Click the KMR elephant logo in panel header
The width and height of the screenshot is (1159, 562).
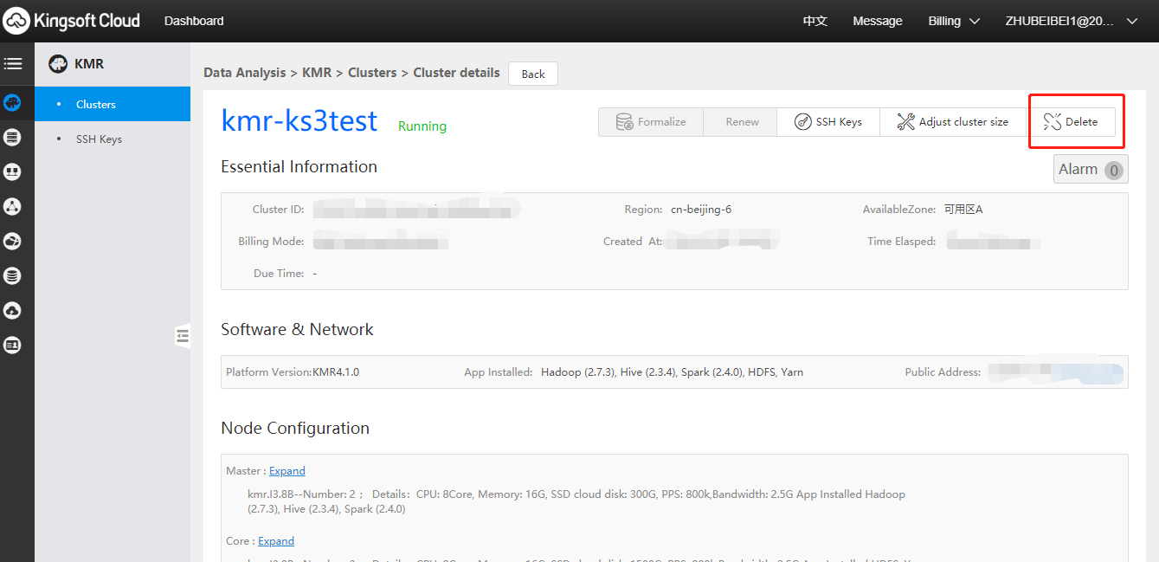[58, 64]
